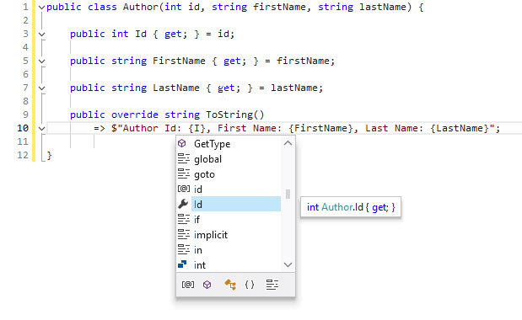Toggle locals and parameters filter
This screenshot has height=320, width=522.
tap(188, 285)
